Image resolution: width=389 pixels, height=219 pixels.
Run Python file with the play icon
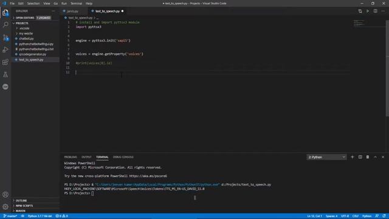coord(368,11)
